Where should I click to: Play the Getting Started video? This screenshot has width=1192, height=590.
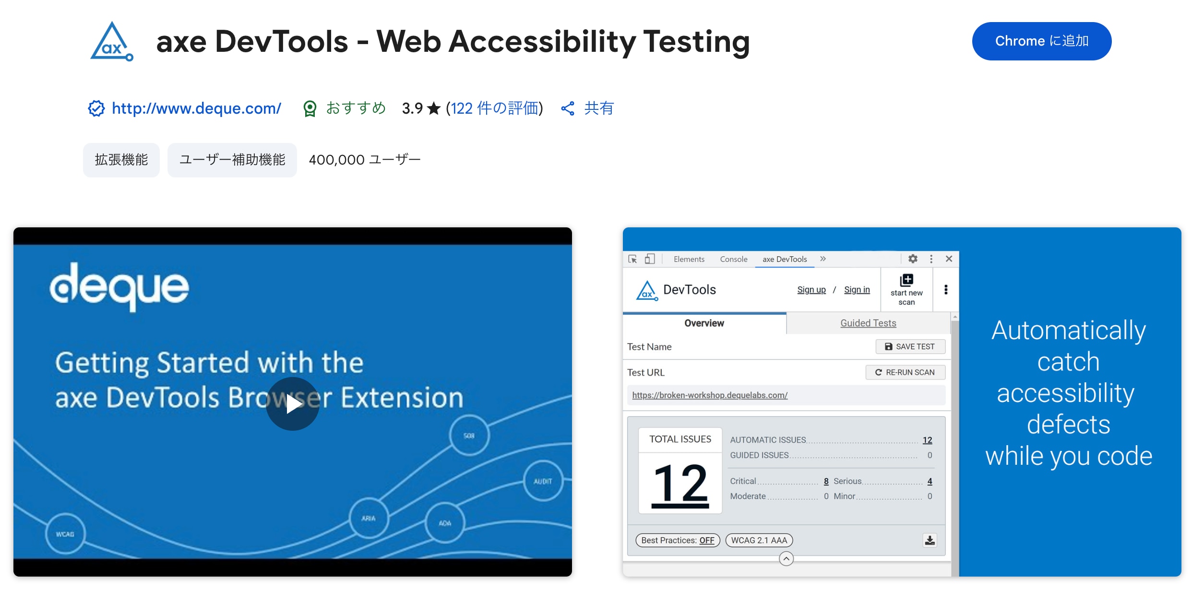coord(293,404)
